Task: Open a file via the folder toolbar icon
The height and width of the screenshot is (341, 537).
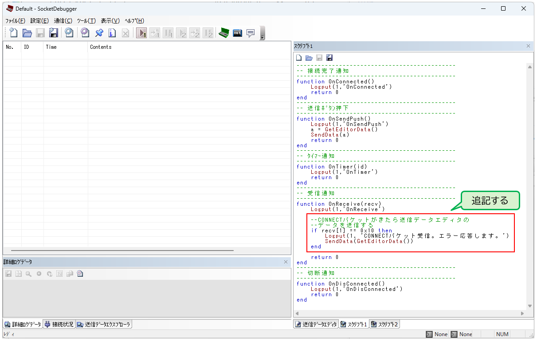Action: tap(27, 33)
